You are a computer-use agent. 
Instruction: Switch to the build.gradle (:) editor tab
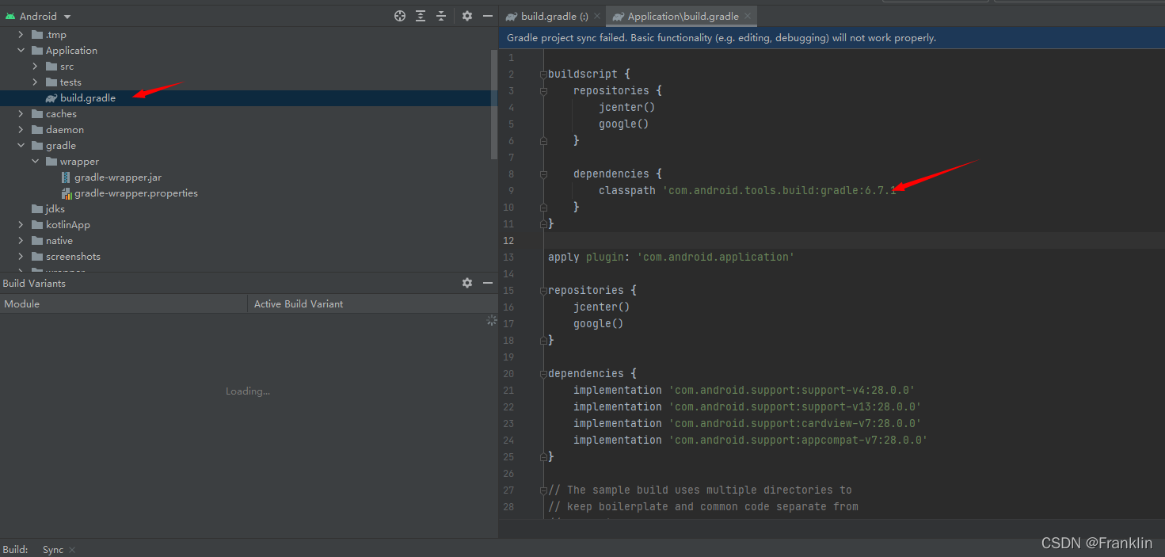tap(554, 16)
